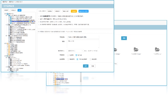Collapse the root node with orange folder icon
The width and height of the screenshot is (168, 95).
point(5,43)
